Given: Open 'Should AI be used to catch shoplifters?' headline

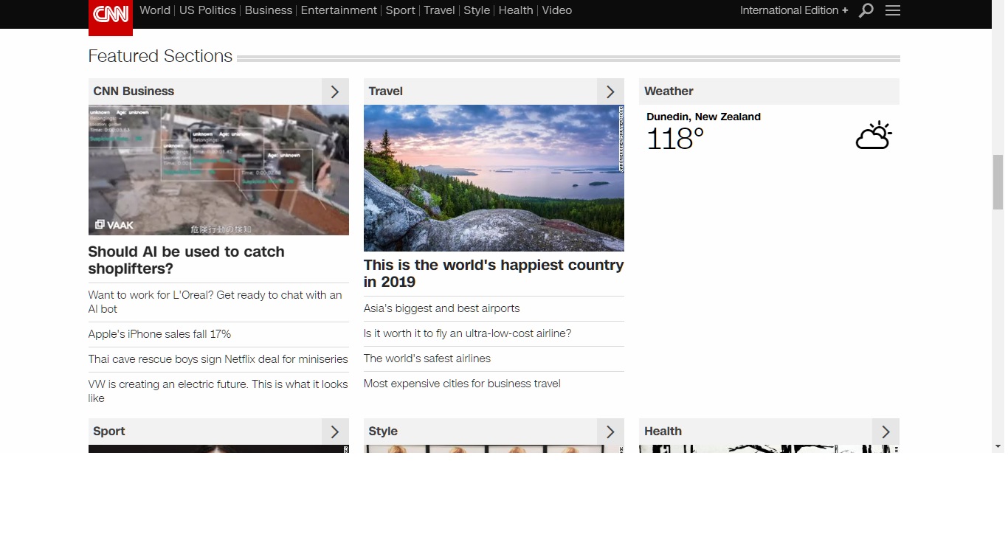Looking at the screenshot, I should (x=186, y=260).
